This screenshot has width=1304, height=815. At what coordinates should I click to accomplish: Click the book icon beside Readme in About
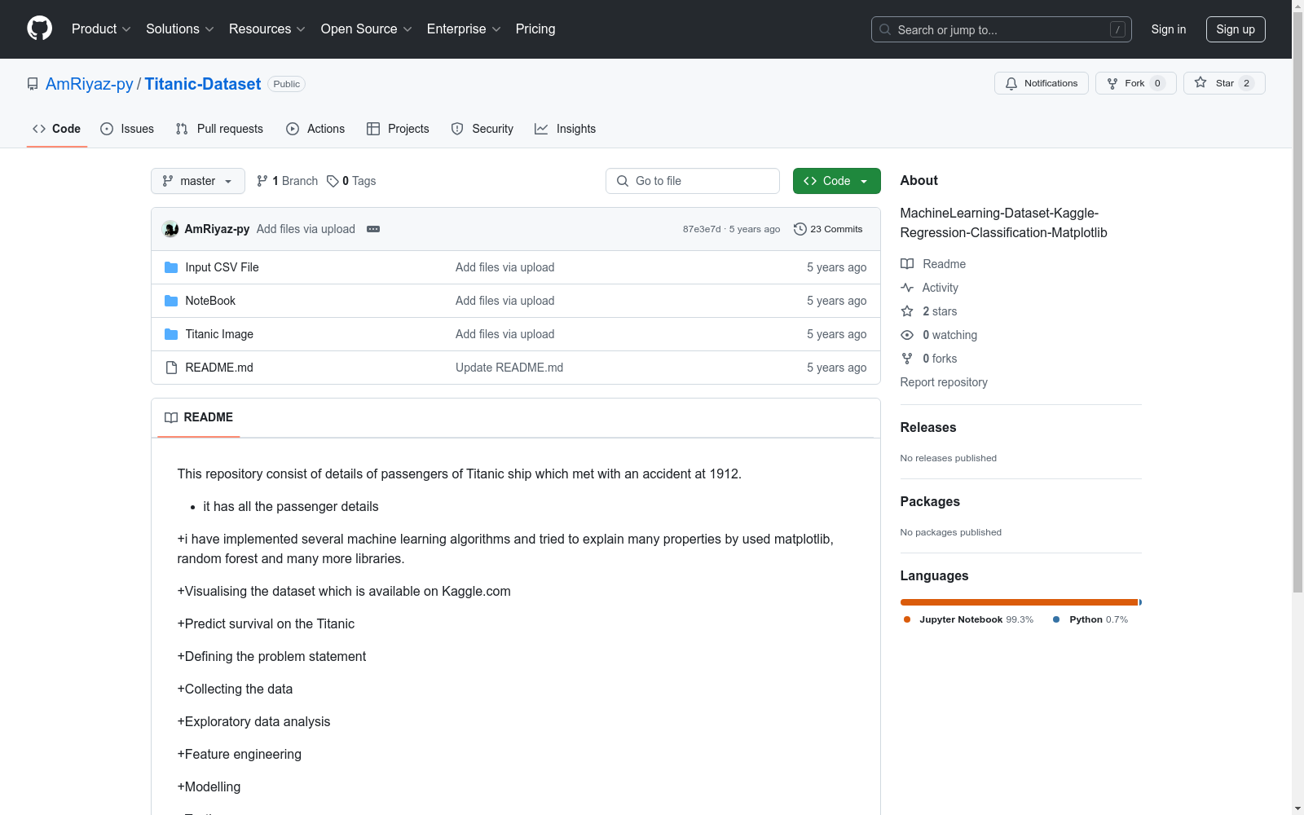907,264
